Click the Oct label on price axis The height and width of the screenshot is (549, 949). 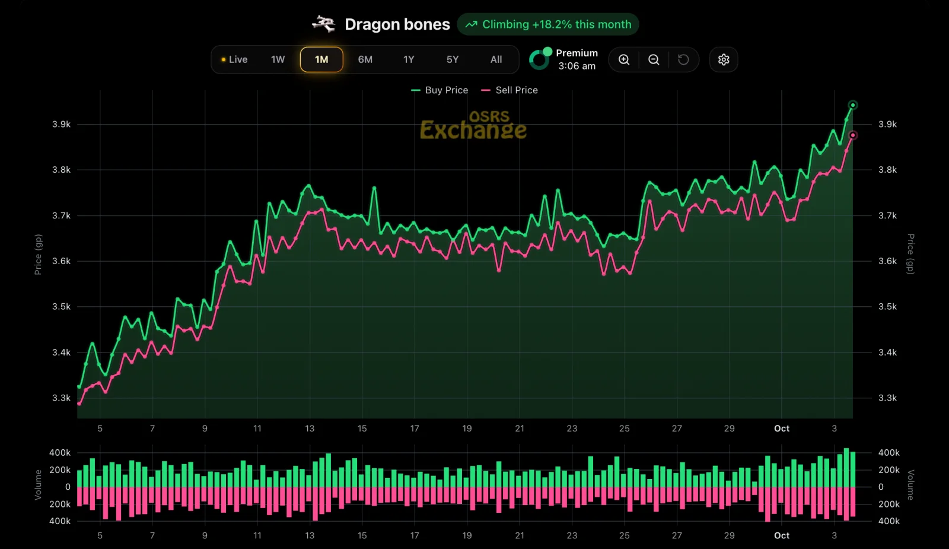(x=782, y=429)
